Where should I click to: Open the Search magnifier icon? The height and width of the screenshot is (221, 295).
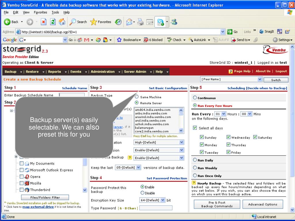click(72, 22)
